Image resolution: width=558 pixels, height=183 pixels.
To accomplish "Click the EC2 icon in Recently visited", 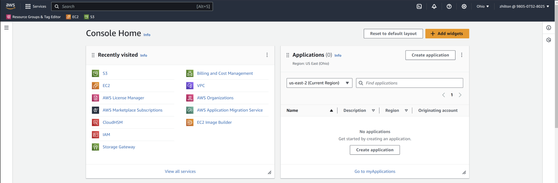I will [96, 85].
